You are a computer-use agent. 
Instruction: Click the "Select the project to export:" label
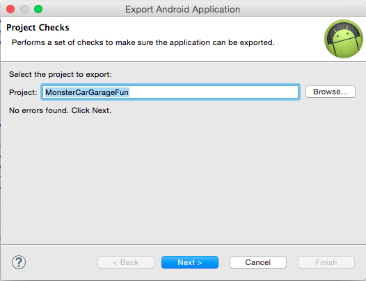pyautogui.click(x=61, y=74)
